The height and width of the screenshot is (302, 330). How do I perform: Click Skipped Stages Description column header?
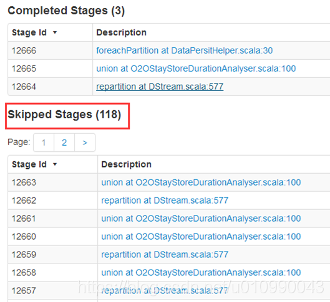tap(126, 164)
